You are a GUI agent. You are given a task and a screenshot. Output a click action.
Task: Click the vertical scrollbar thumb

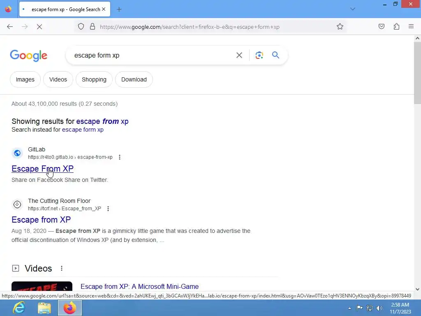click(417, 73)
